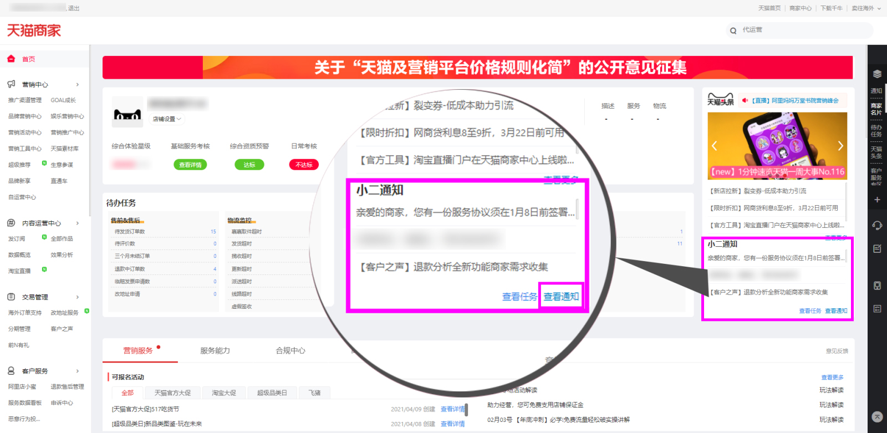887x433 pixels.
Task: Go to the next carousel slide
Action: pos(840,146)
